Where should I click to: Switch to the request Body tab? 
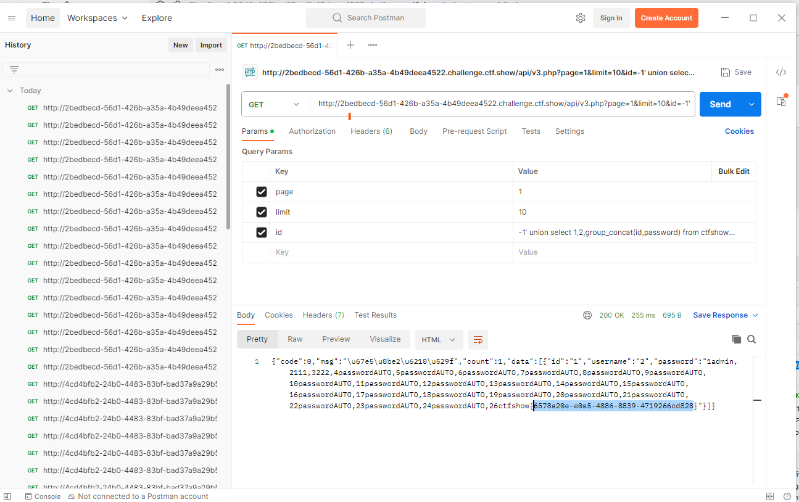(x=418, y=131)
